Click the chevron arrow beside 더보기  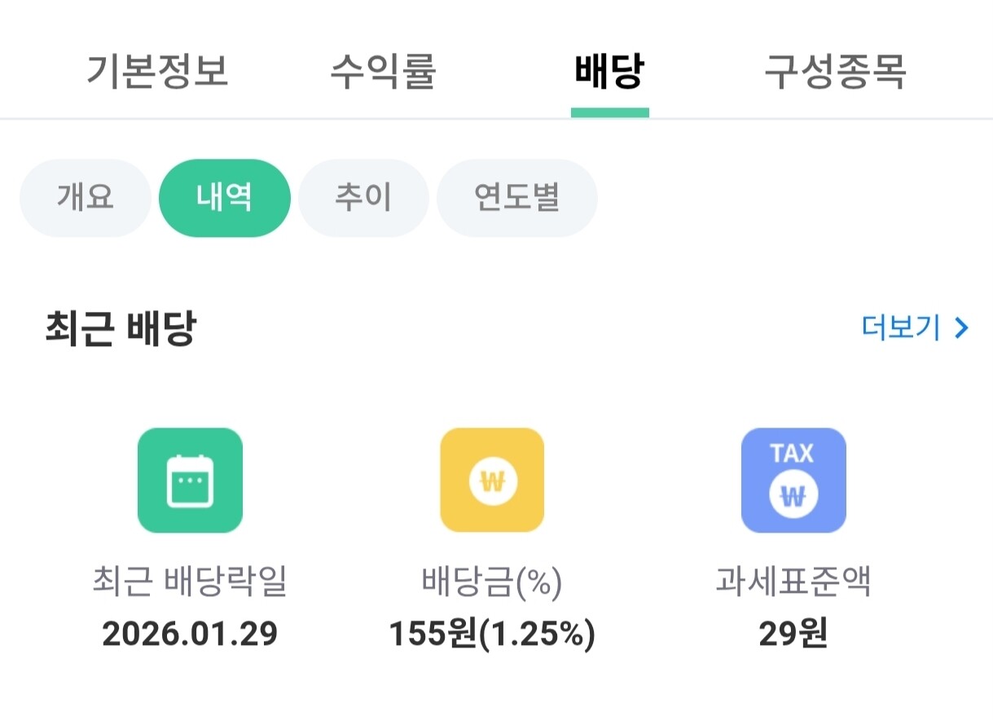[962, 328]
